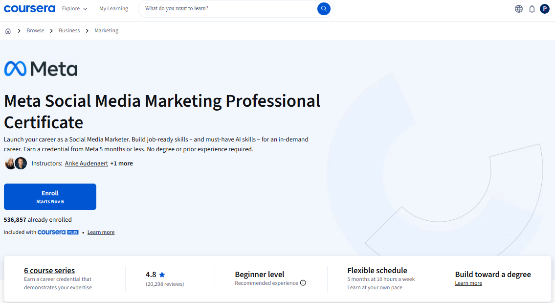Click the Coursera Plus badge
555x303 pixels.
click(x=58, y=232)
